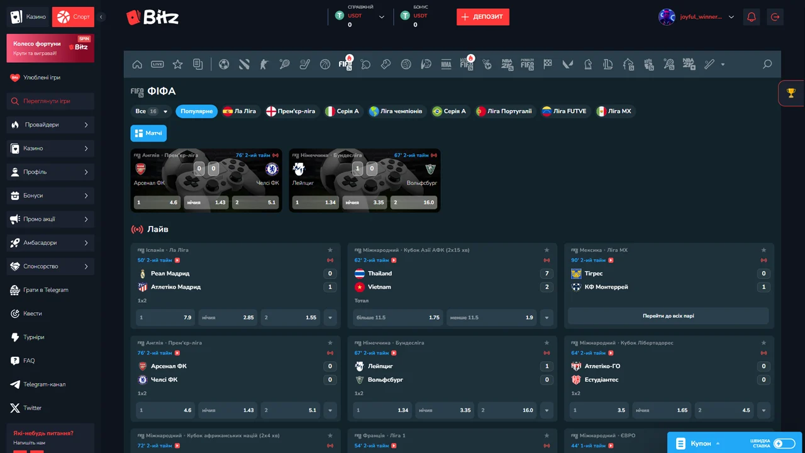The width and height of the screenshot is (805, 453).
Task: Click the Матчі button
Action: point(148,133)
